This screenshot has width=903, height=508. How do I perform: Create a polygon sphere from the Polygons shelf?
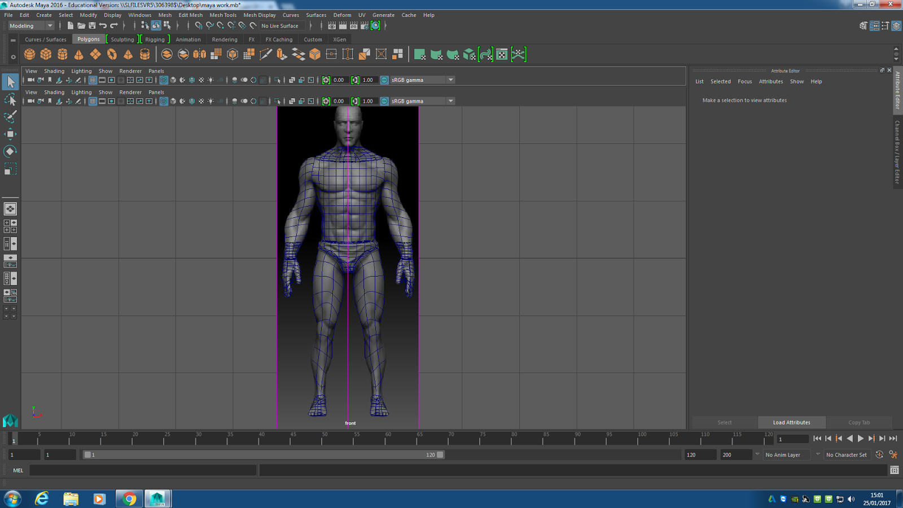tap(29, 54)
